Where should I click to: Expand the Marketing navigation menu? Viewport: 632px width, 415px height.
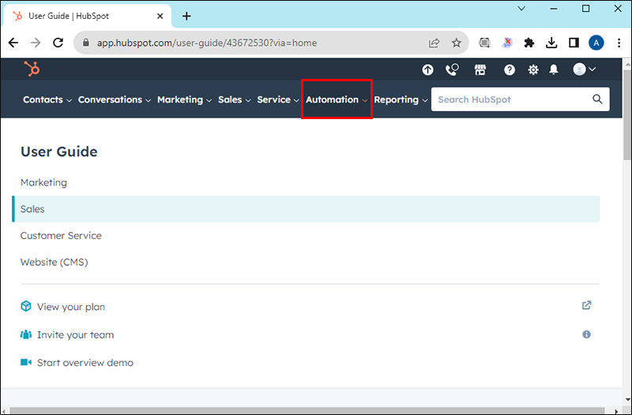184,99
